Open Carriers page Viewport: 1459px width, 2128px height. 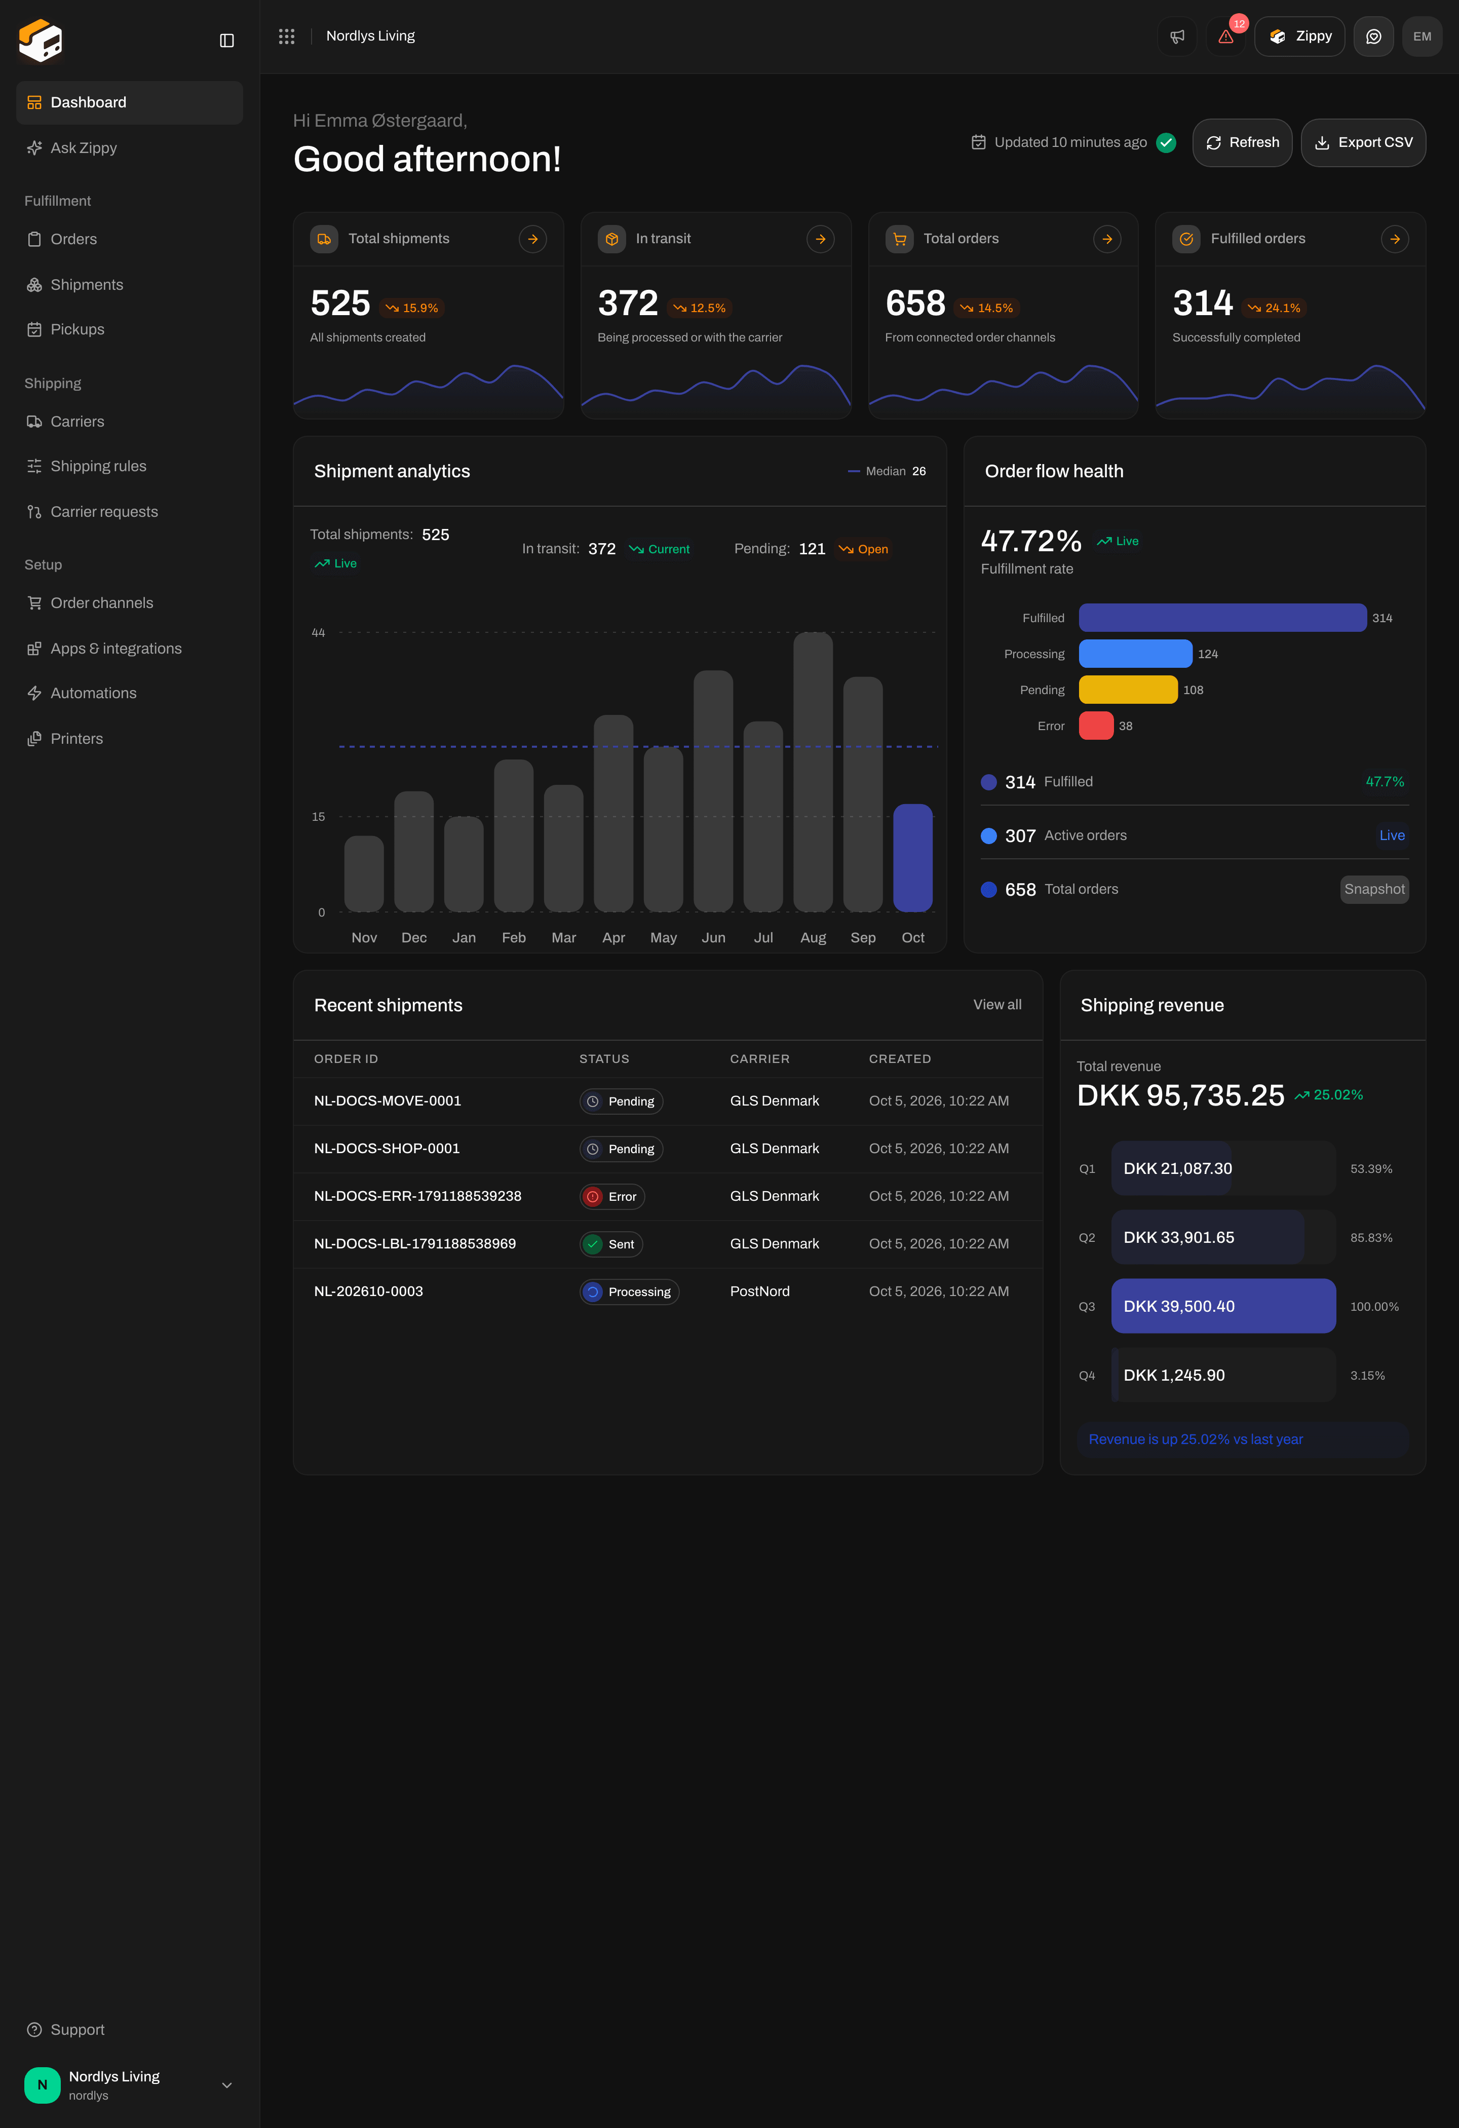(129, 421)
